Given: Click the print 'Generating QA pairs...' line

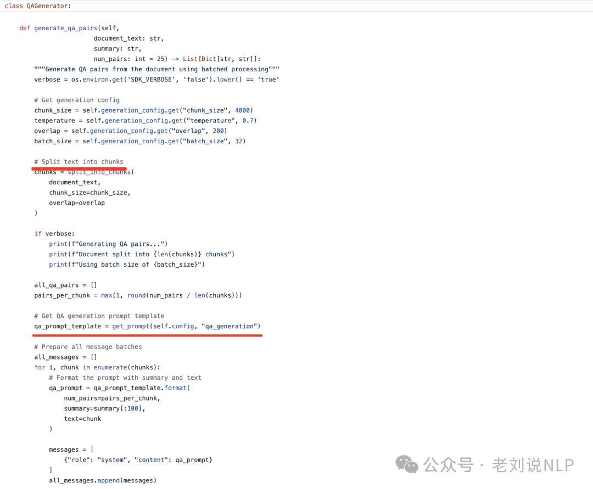Looking at the screenshot, I should [108, 244].
